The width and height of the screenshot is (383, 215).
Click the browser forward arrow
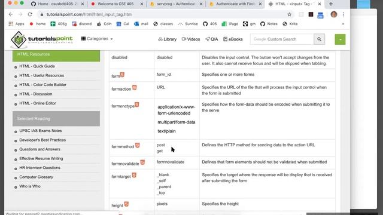pos(20,14)
